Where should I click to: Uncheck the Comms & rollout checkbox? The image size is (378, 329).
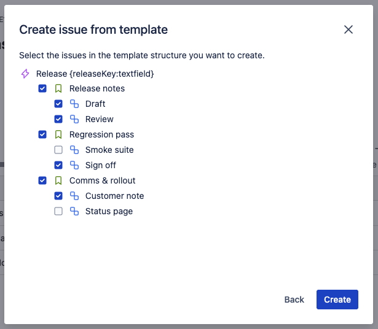click(42, 180)
